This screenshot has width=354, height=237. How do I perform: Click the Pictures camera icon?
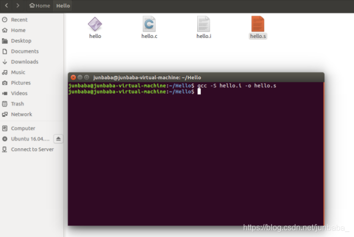(x=4, y=83)
